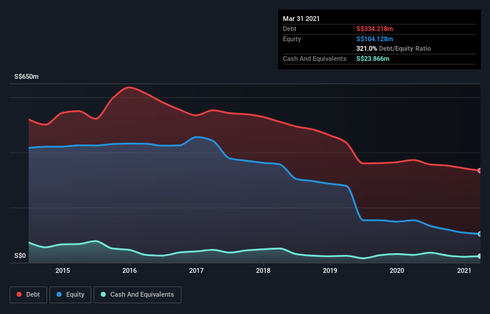
Task: Click the 2019 axis label
Action: click(x=330, y=270)
